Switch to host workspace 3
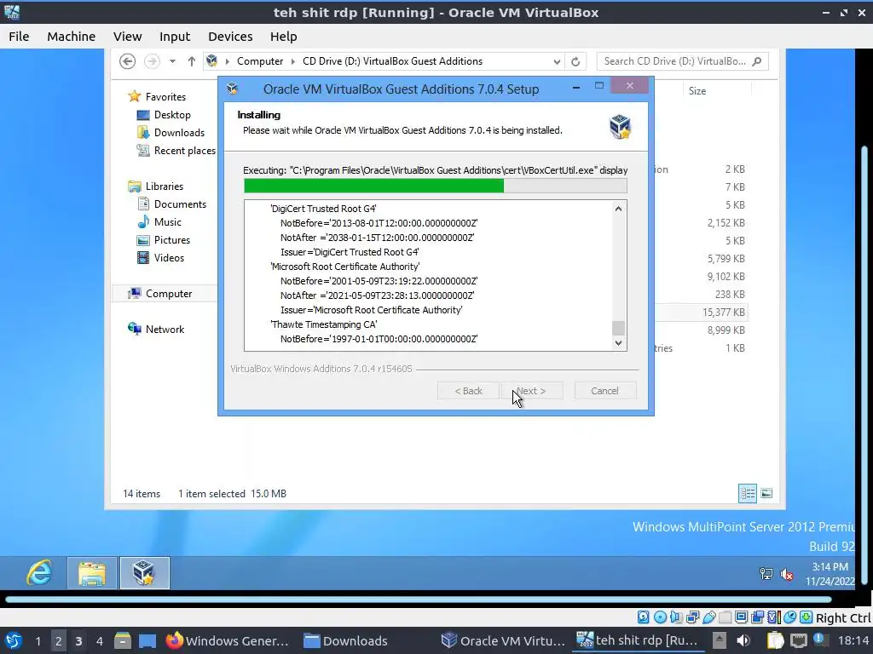Image resolution: width=873 pixels, height=654 pixels. point(78,640)
